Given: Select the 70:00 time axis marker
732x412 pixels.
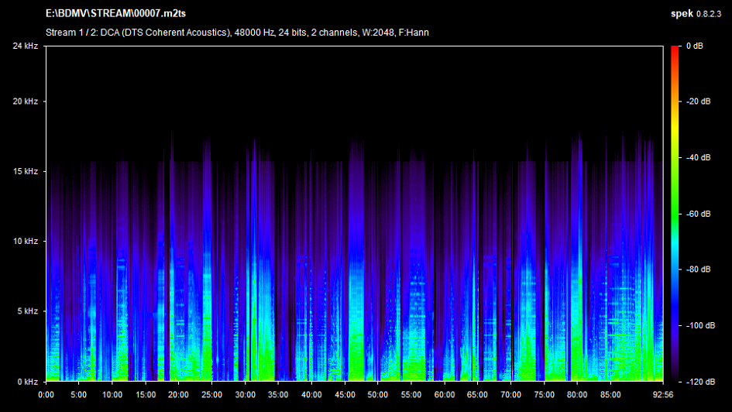Looking at the screenshot, I should click(x=510, y=393).
